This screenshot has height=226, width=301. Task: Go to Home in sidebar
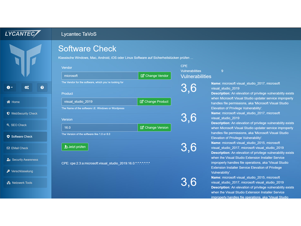click(25, 102)
